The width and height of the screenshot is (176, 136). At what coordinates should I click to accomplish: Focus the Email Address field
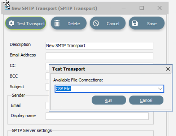point(100,56)
